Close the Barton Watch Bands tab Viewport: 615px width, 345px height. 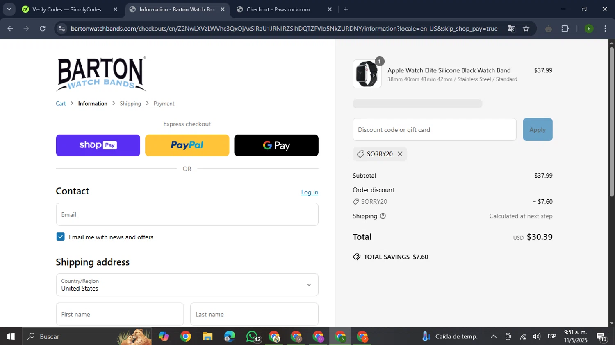(x=223, y=9)
